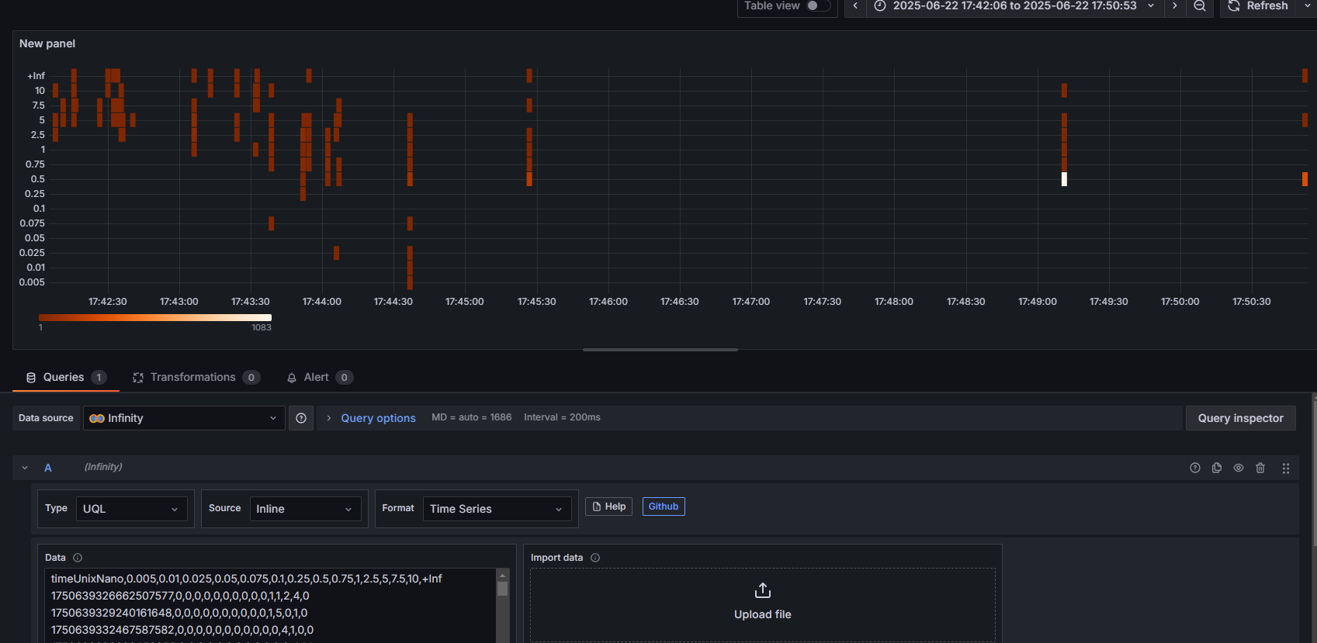The width and height of the screenshot is (1317, 643).
Task: Switch to the Transformations tab
Action: [196, 378]
